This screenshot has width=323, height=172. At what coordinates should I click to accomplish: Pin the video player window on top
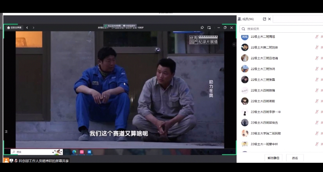click(202, 28)
